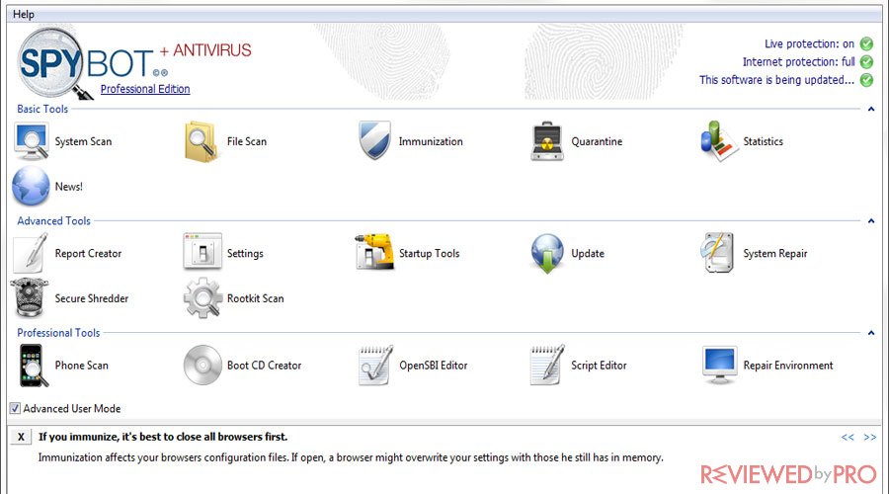The height and width of the screenshot is (494, 889).
Task: Click the Basic Tools section header
Action: pyautogui.click(x=42, y=109)
